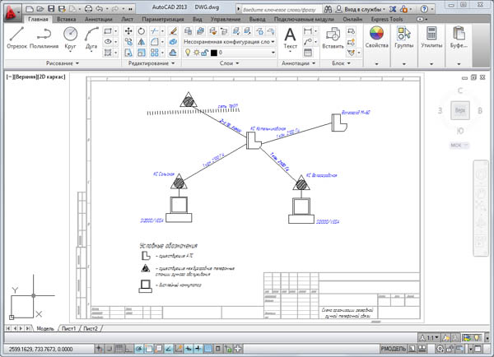Select the Array tool
Screen dimensions: 494x357
click(155, 53)
